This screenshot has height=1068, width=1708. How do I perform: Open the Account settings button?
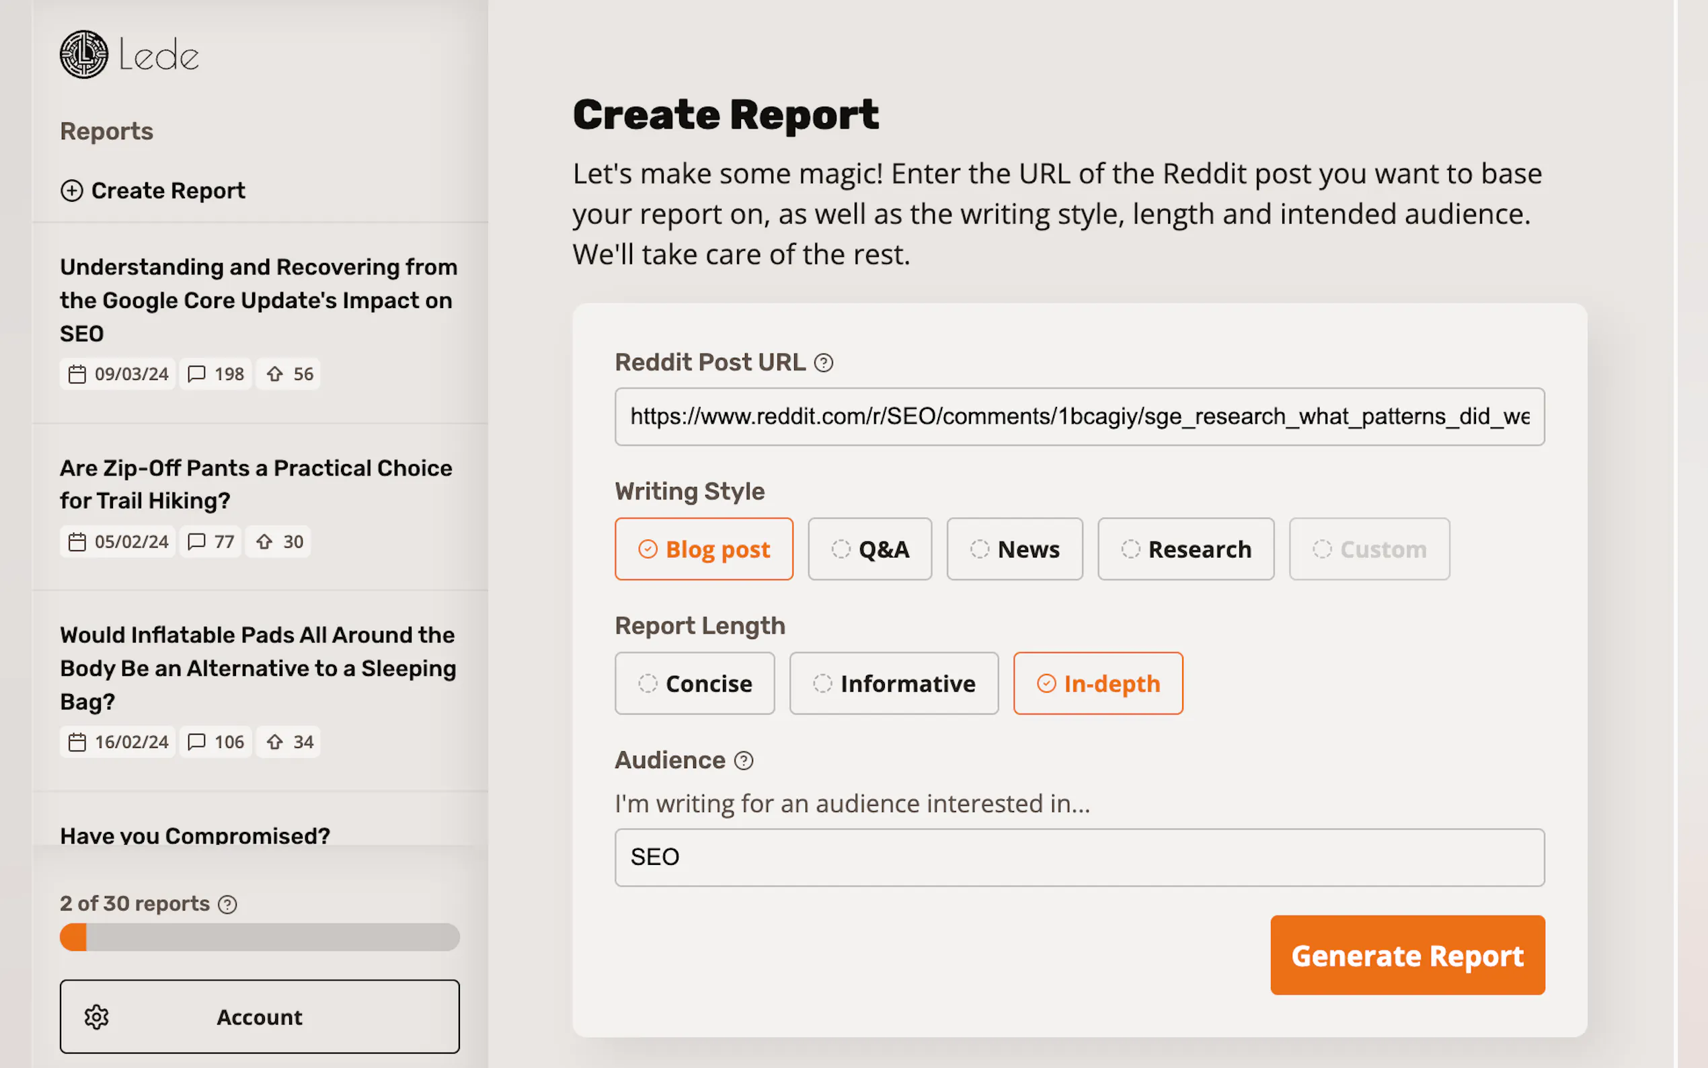[x=259, y=1017]
